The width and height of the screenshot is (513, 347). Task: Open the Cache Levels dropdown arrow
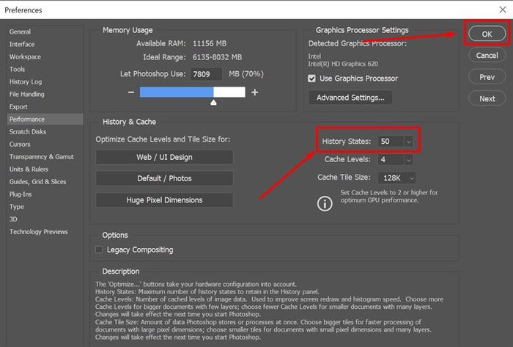408,160
